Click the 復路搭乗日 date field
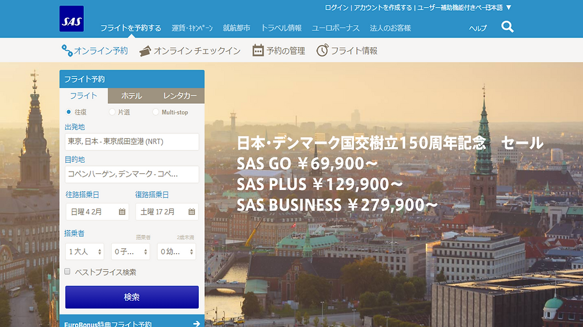Viewport: 583px width, 327px height. tap(167, 211)
